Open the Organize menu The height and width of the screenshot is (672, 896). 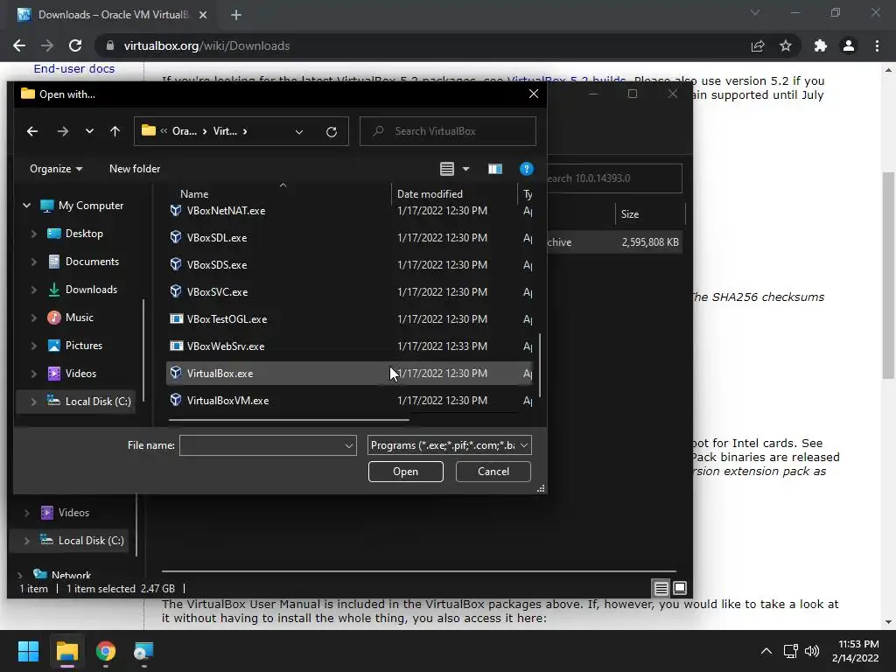56,169
